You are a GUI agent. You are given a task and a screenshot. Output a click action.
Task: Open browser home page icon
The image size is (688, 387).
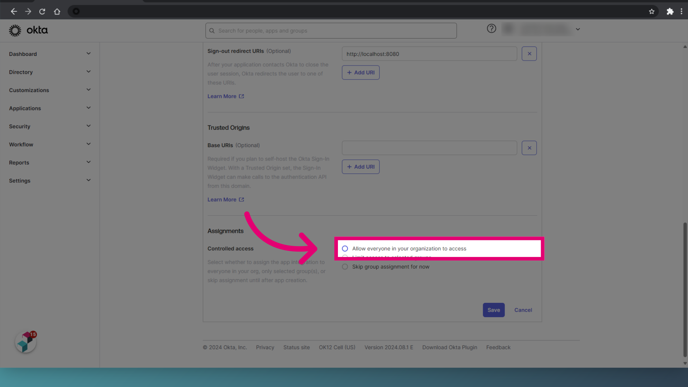(57, 11)
